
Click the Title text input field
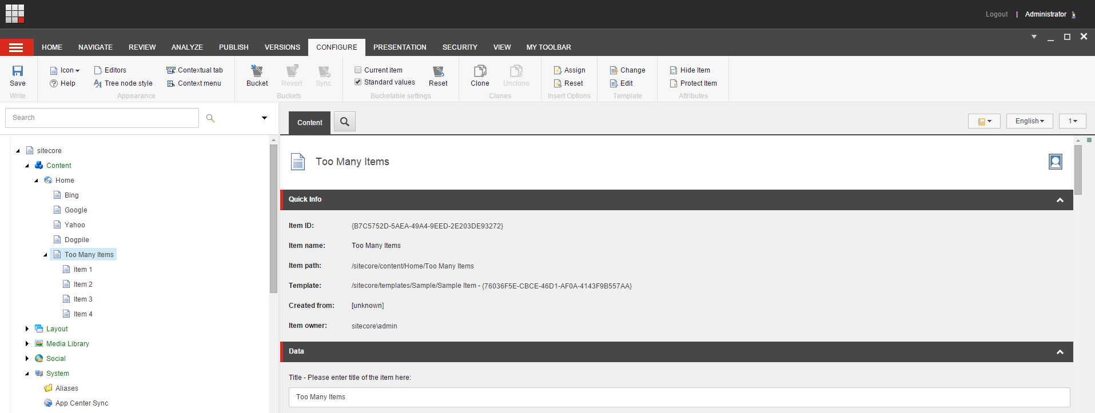click(679, 397)
